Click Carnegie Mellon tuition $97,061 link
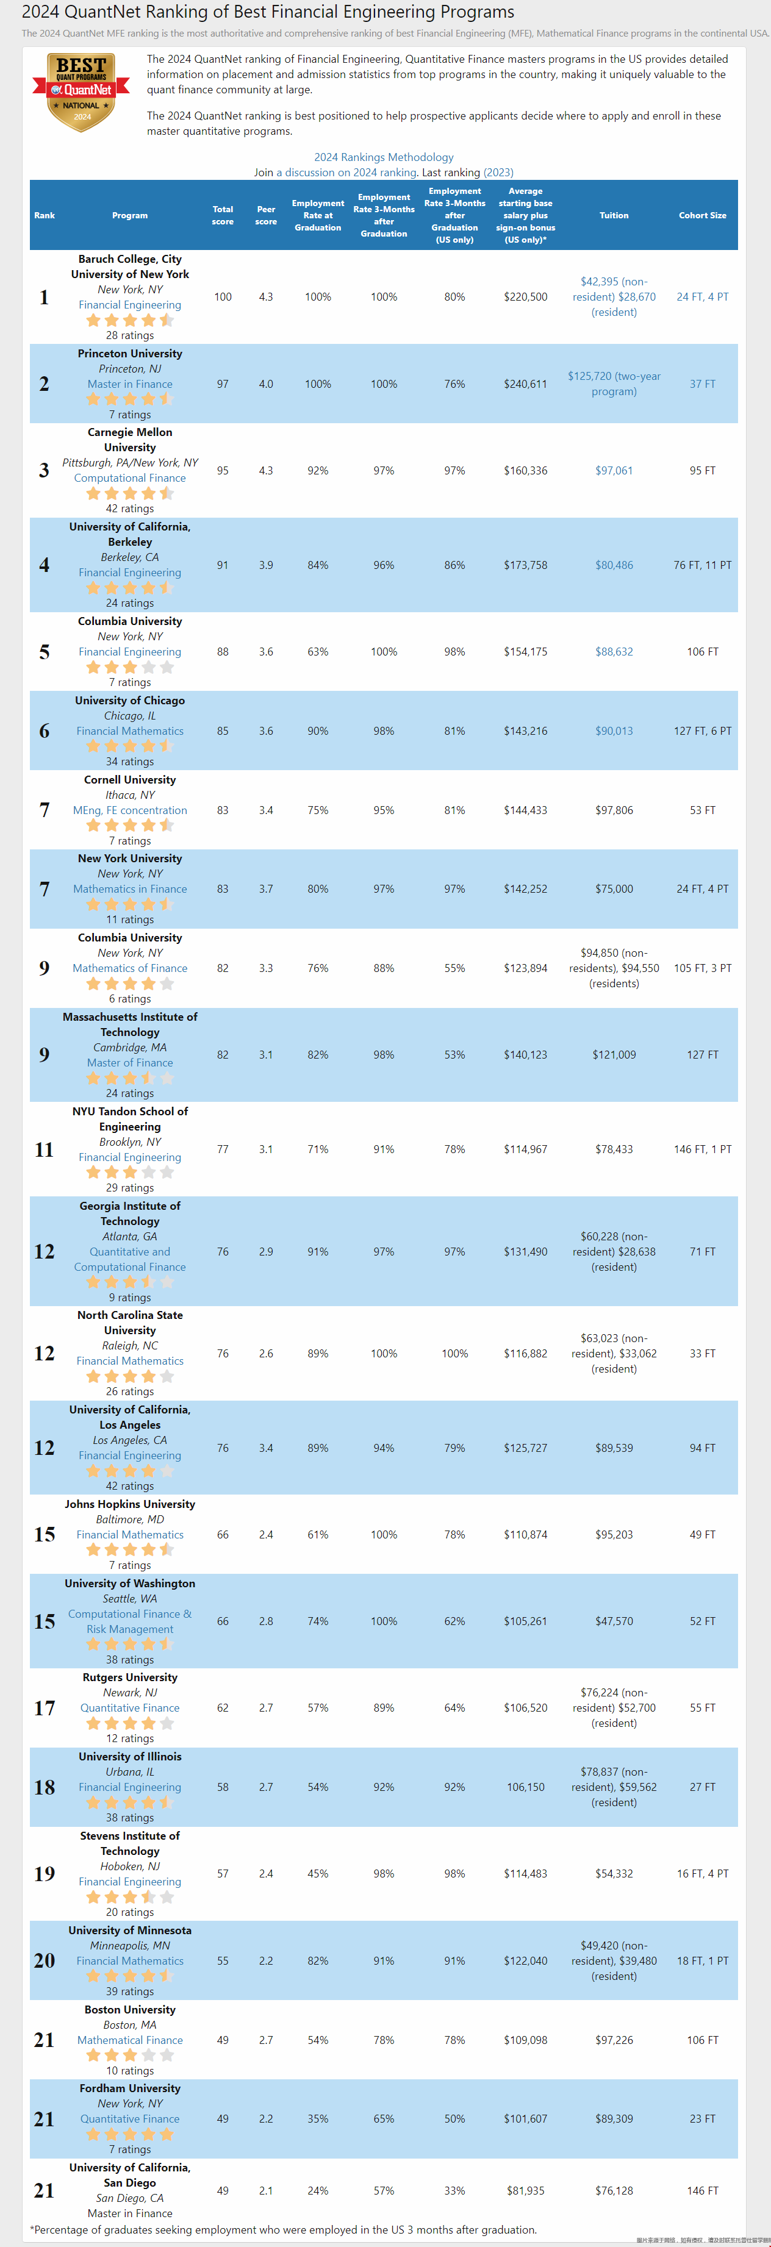The width and height of the screenshot is (771, 2247). tap(614, 470)
